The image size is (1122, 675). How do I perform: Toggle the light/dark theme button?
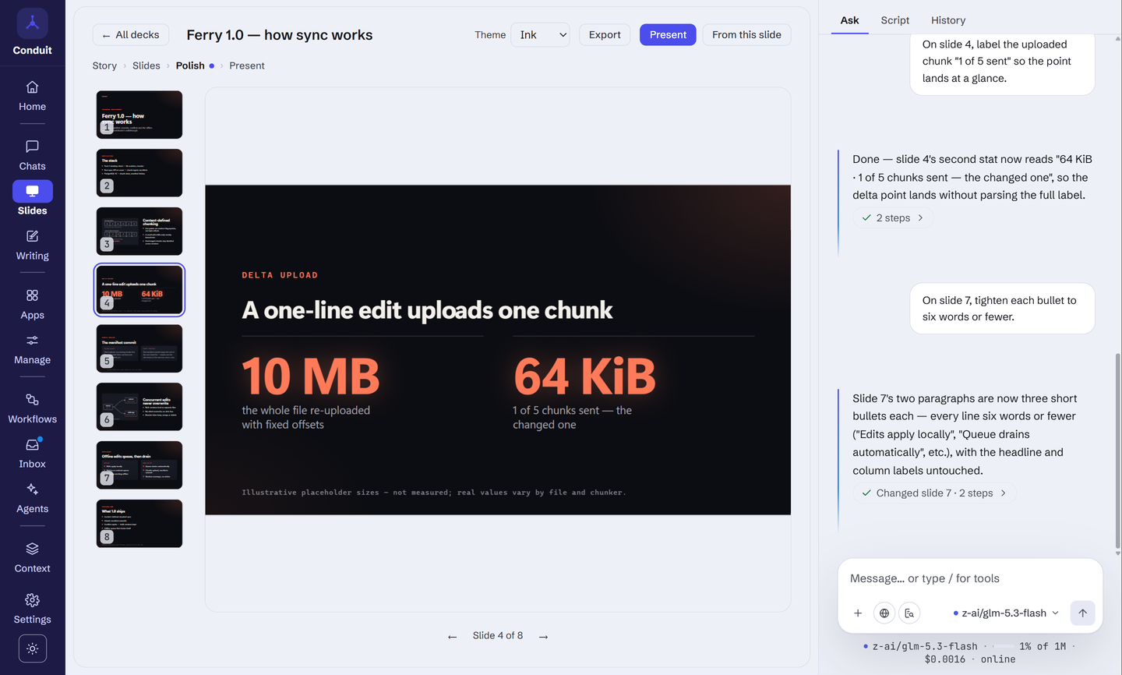[32, 648]
